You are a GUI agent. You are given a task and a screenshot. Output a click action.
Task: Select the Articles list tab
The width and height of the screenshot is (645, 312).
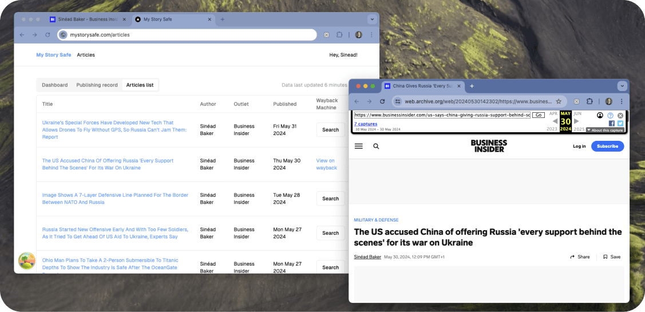coord(140,85)
